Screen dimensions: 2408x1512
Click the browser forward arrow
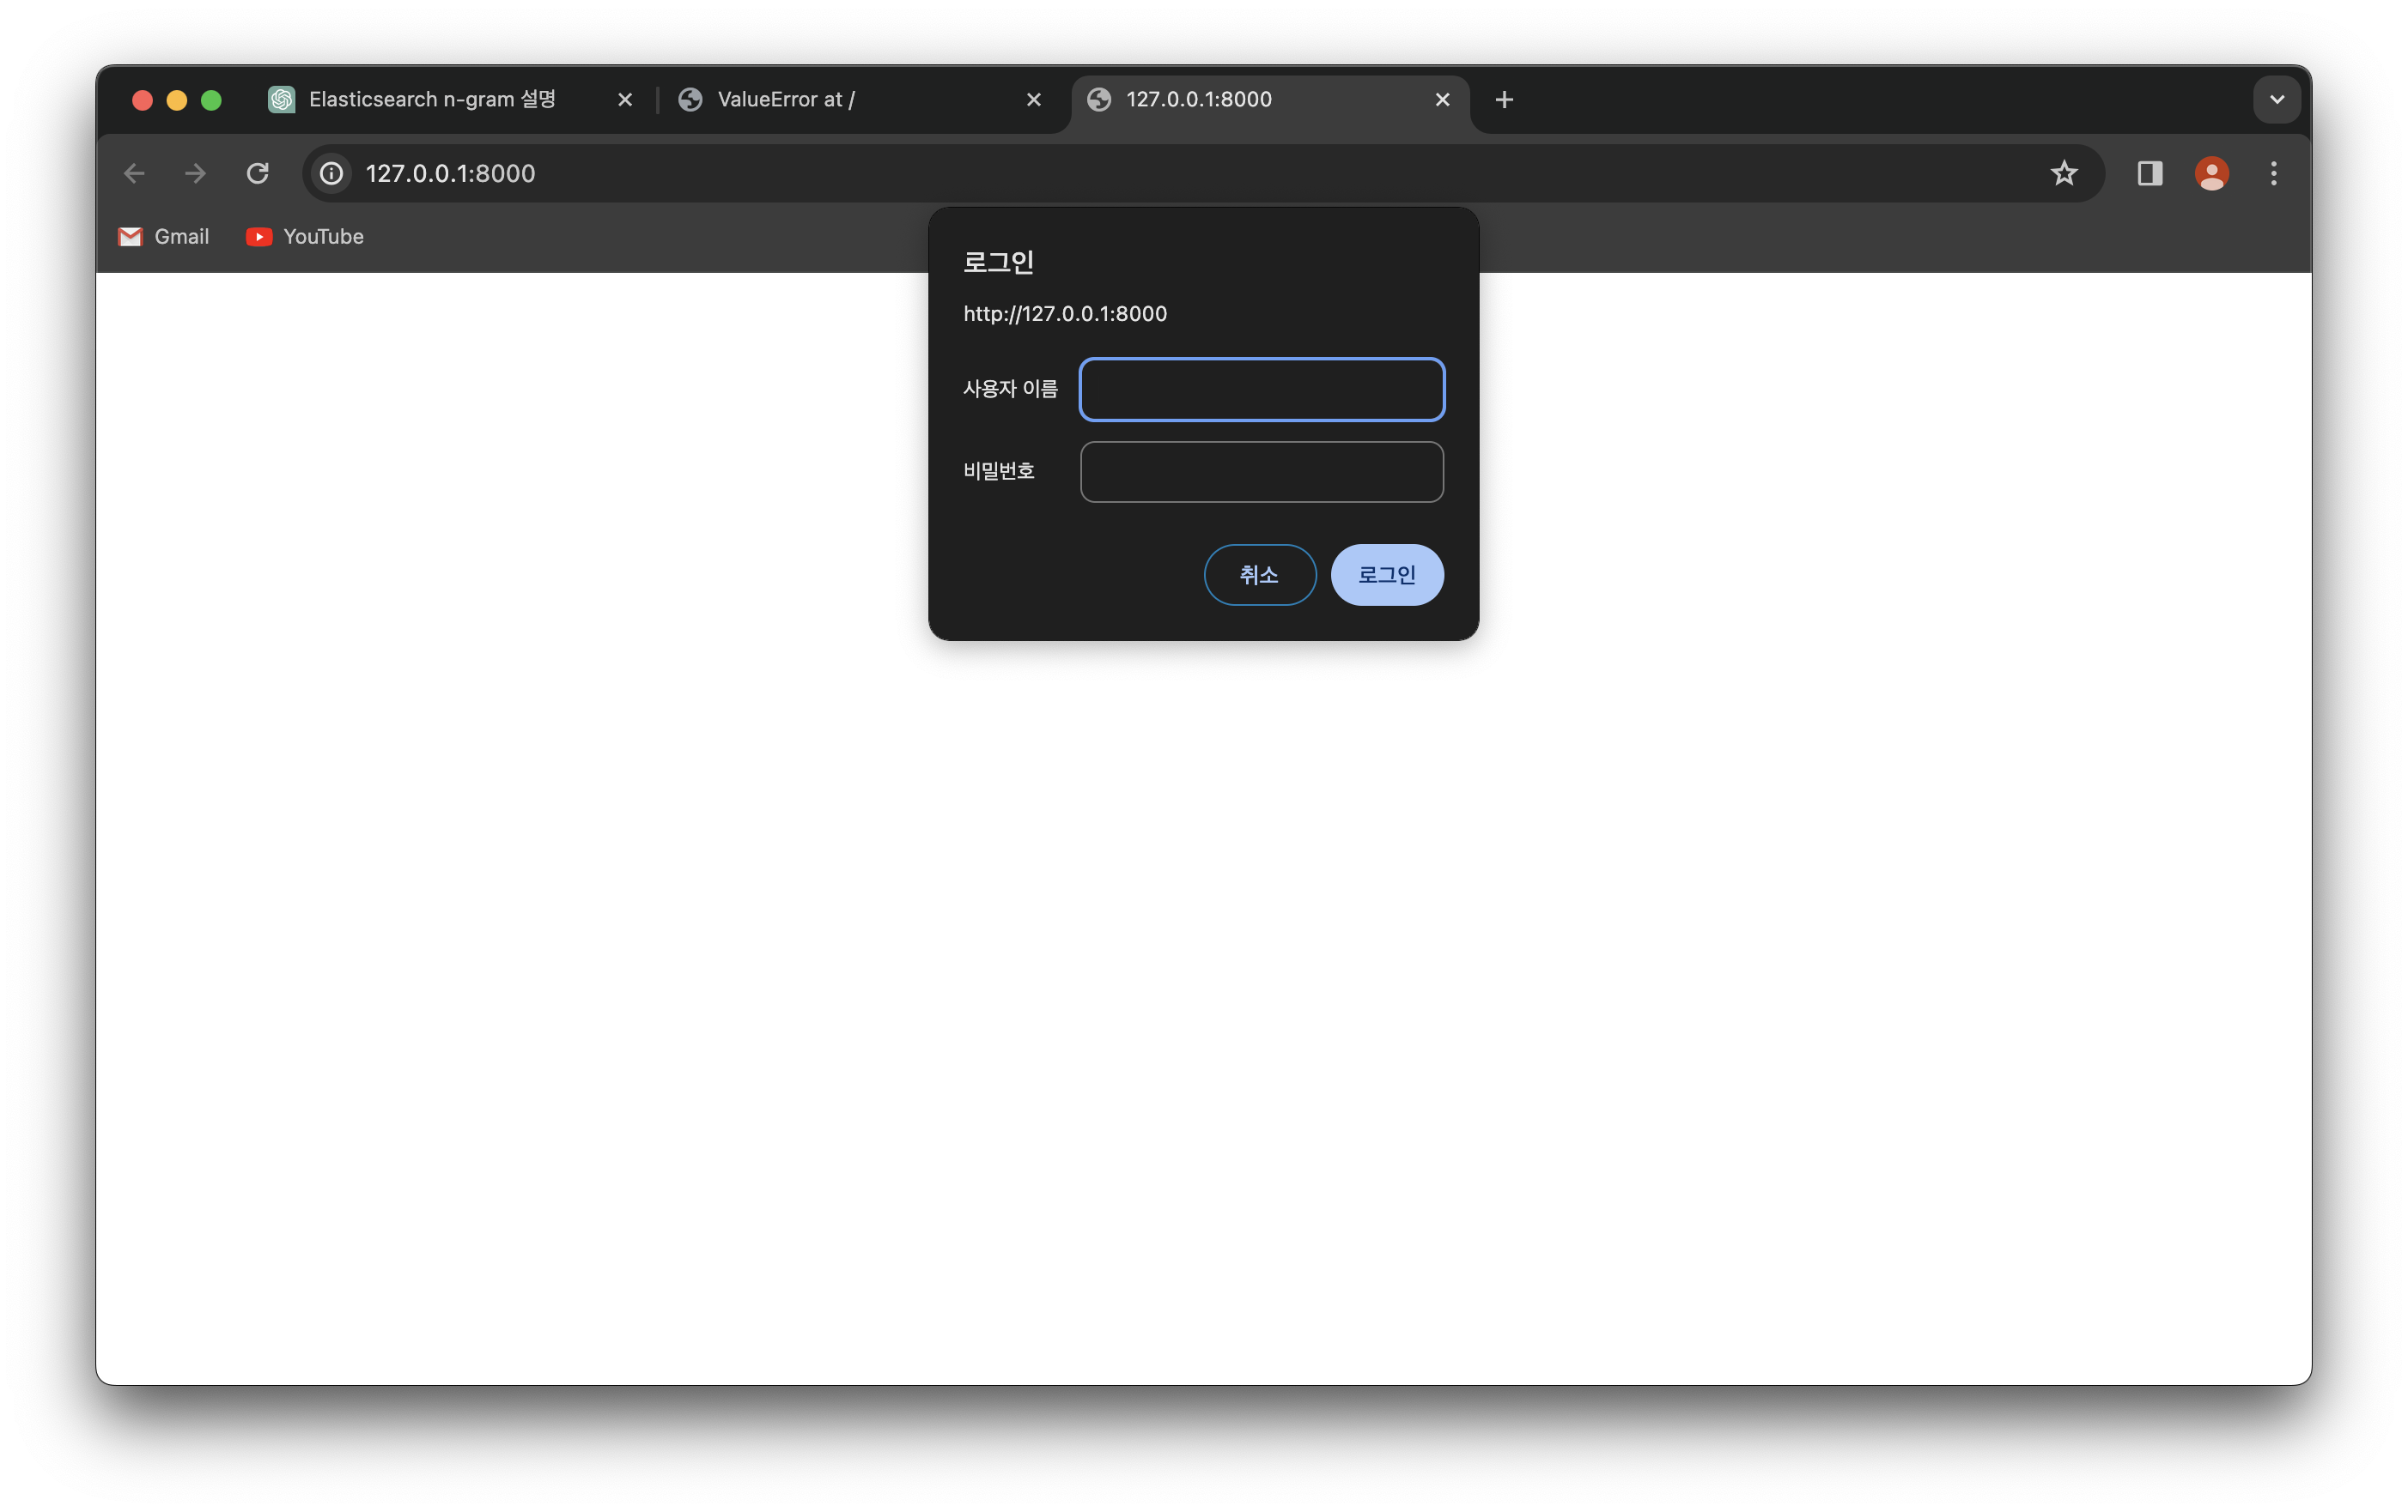coord(196,174)
